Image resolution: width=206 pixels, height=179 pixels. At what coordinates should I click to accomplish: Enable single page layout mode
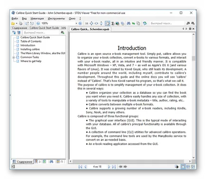pyautogui.click(x=183, y=167)
